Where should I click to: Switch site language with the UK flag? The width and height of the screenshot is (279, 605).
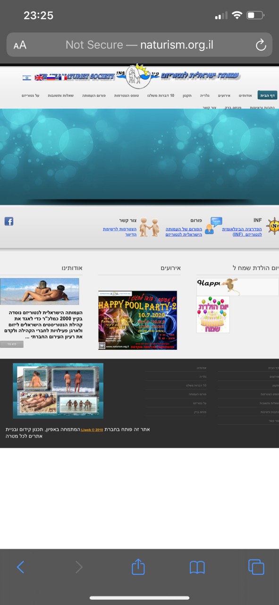tap(40, 77)
